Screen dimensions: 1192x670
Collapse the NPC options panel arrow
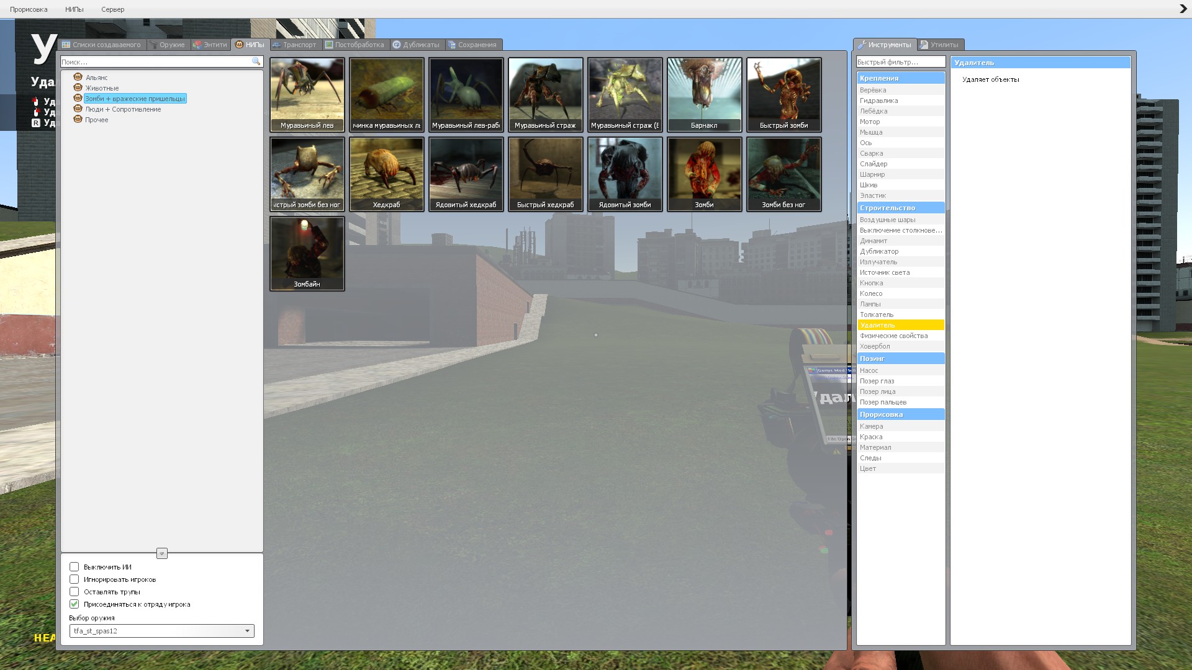point(162,553)
